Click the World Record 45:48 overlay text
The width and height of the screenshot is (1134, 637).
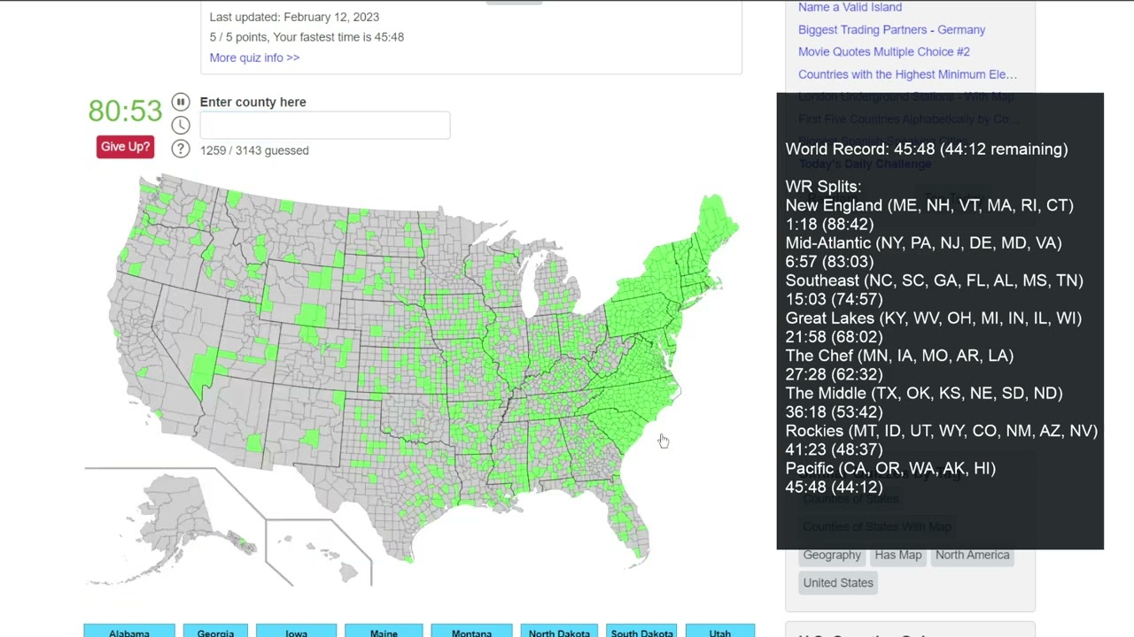click(x=927, y=149)
